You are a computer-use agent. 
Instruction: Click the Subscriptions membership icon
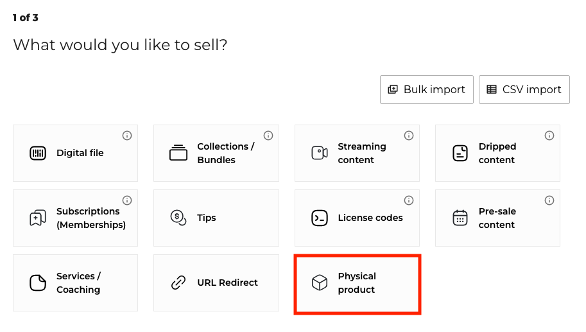coord(38,218)
